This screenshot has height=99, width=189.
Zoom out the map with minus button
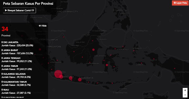click(185, 95)
